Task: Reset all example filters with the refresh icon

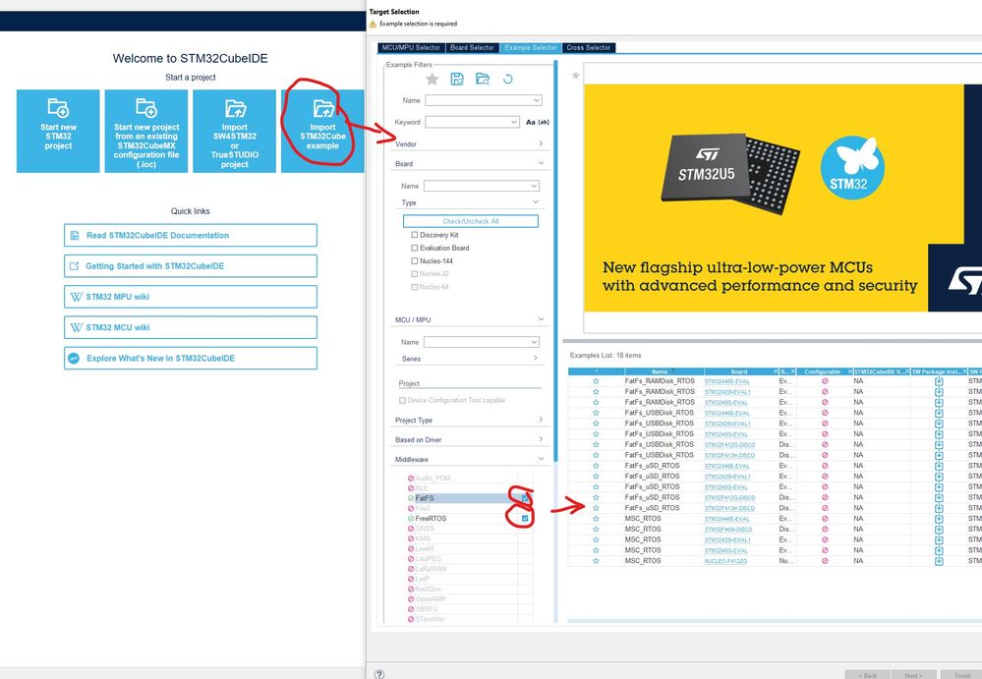Action: click(x=508, y=79)
